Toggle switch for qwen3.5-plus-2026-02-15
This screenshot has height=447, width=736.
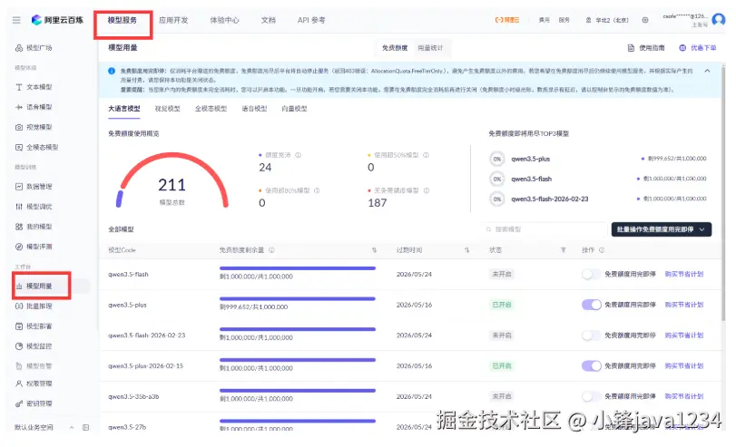[x=591, y=366]
